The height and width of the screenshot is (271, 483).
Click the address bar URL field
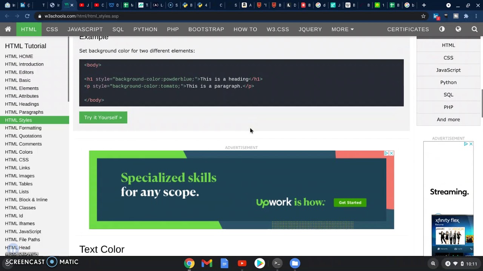226,16
